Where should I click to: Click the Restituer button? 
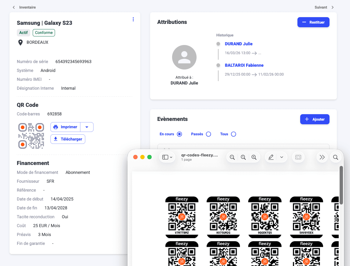313,22
